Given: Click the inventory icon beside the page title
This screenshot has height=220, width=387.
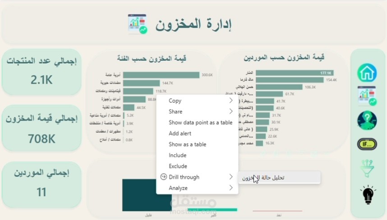Looking at the screenshot, I should (x=138, y=24).
